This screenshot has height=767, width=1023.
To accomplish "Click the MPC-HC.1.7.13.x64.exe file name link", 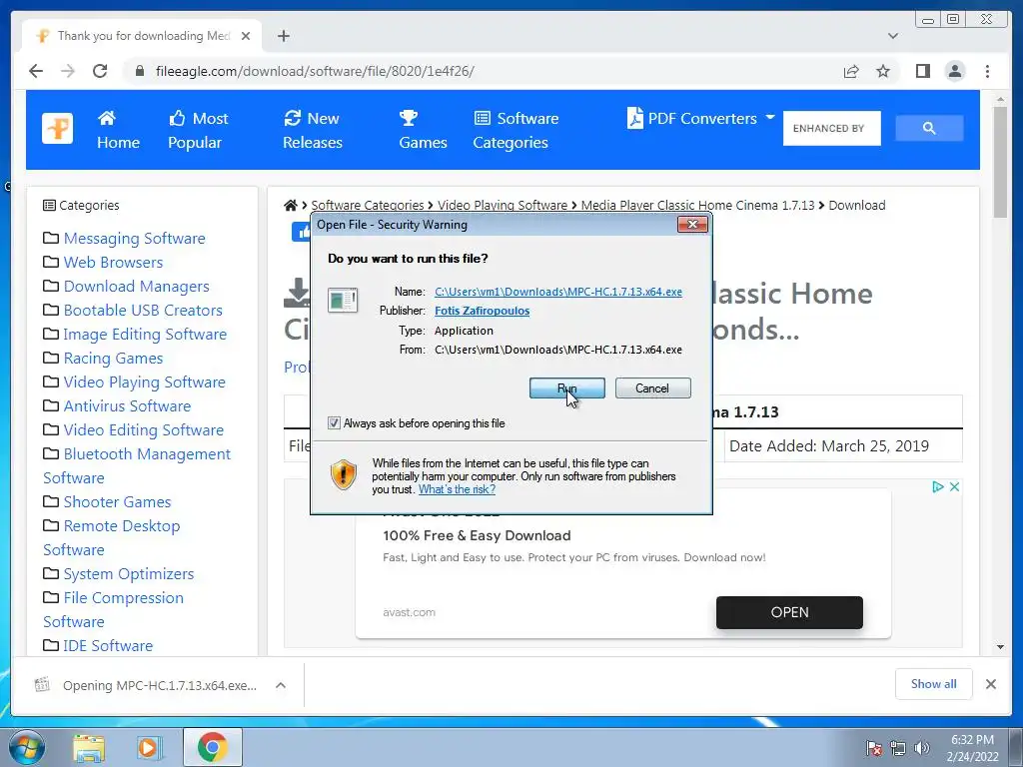I will [x=558, y=292].
